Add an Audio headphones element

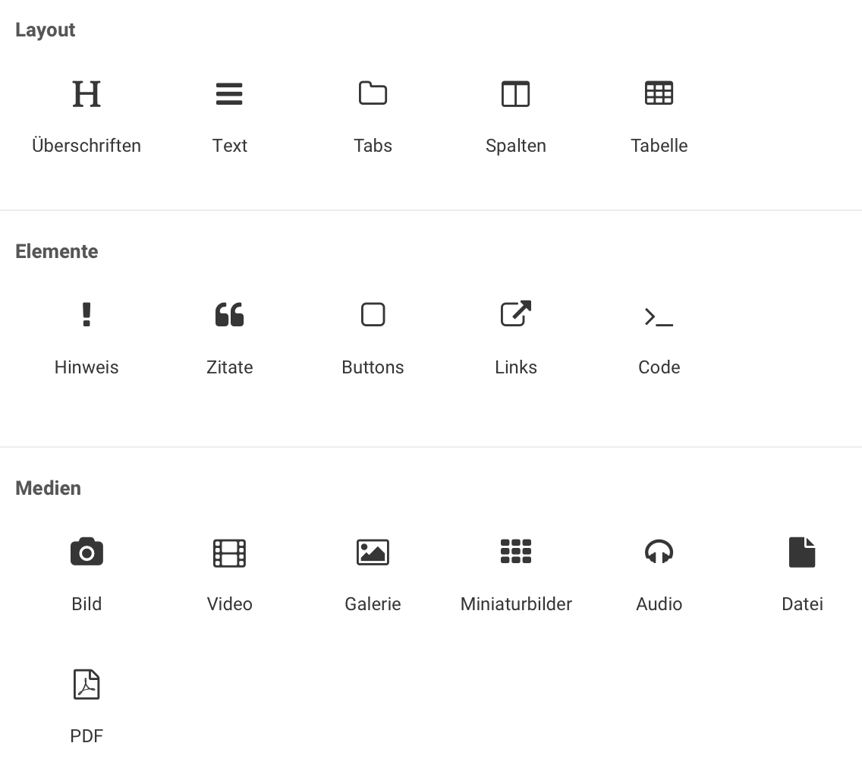[659, 552]
